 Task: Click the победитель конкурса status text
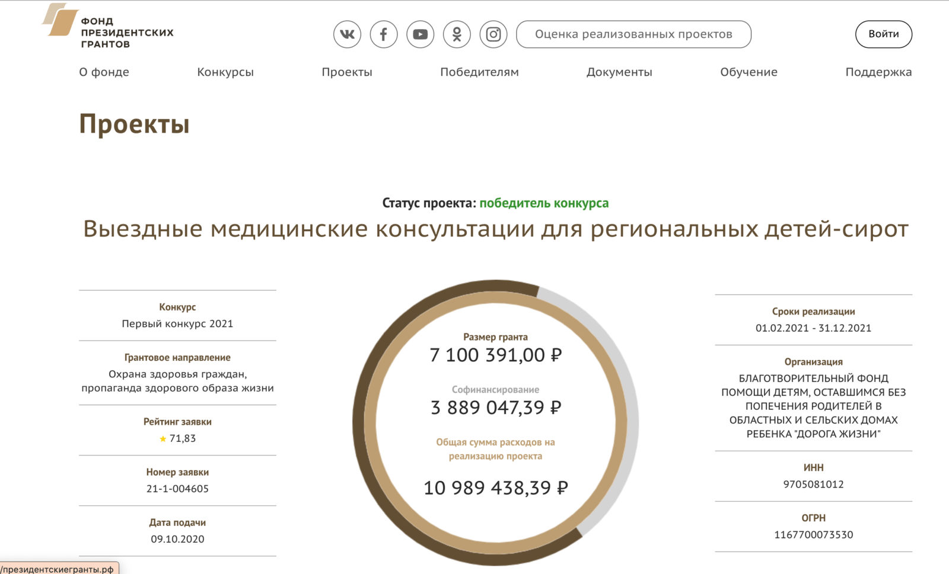click(x=544, y=203)
